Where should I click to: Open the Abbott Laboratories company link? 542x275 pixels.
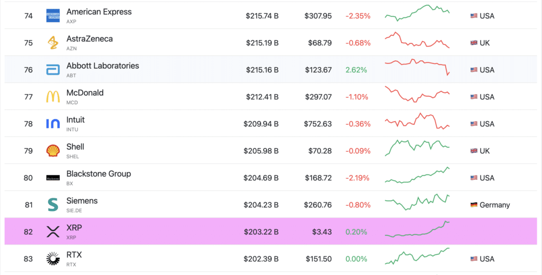pyautogui.click(x=103, y=66)
